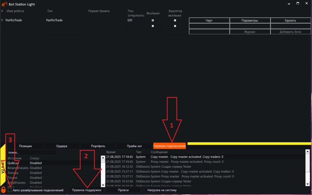
Task: Click the message log scroll-up arrow
Action: coord(307,152)
